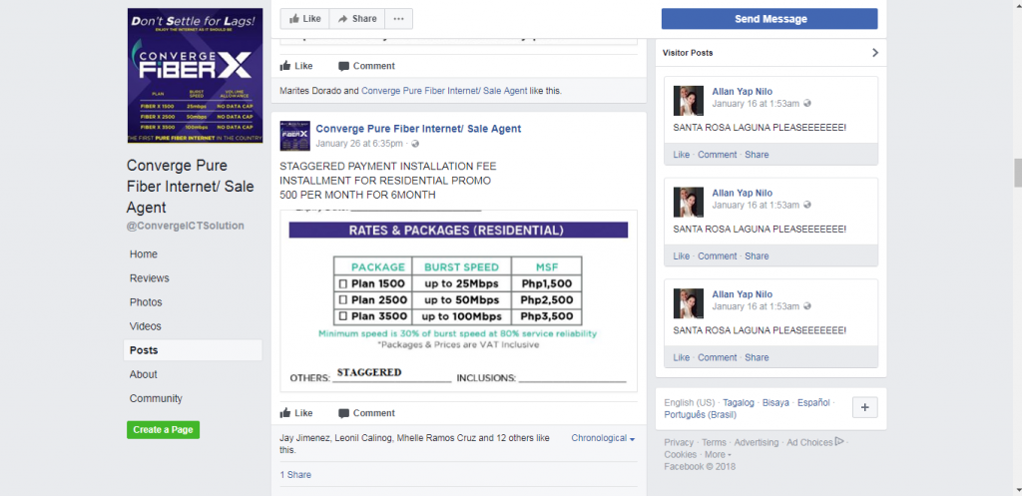Click the public globe icon on January 26 post
Screen dimensions: 1022x496
tap(415, 144)
